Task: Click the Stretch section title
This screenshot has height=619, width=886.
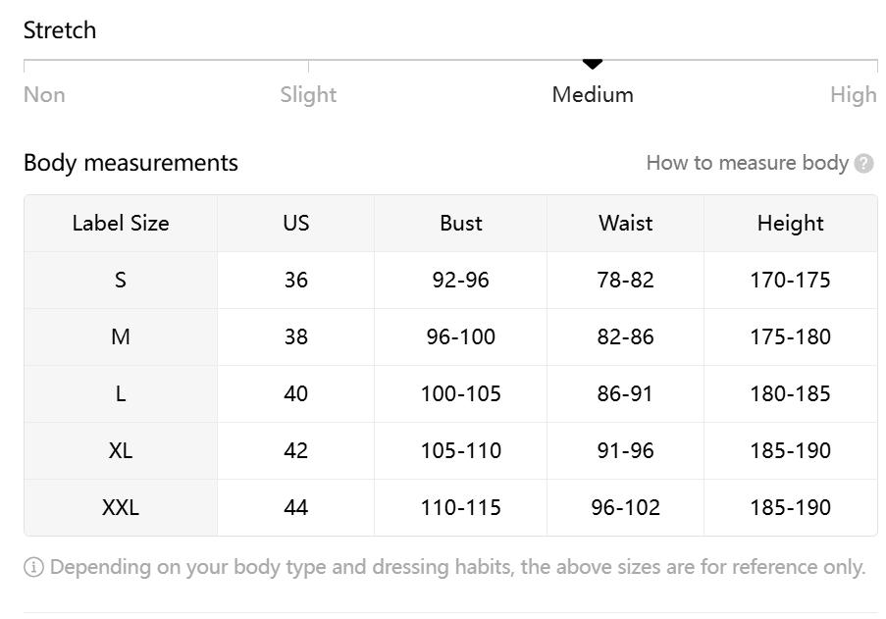Action: click(60, 30)
